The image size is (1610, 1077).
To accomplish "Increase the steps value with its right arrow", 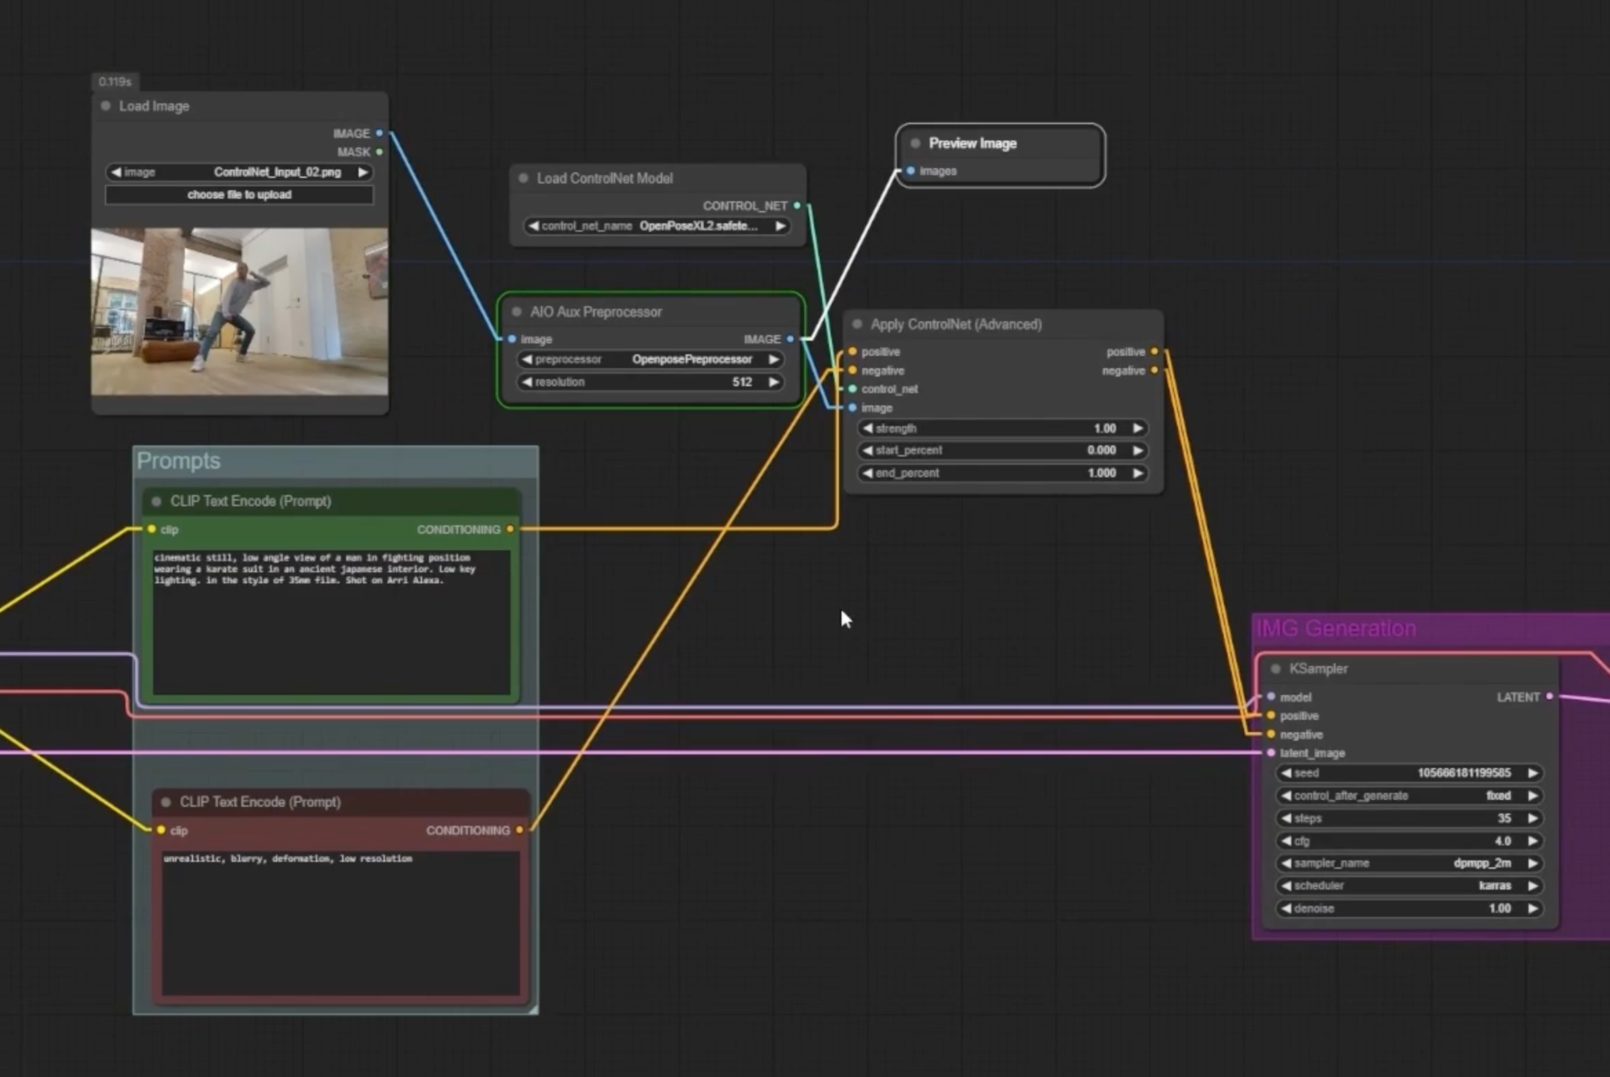I will tap(1533, 818).
